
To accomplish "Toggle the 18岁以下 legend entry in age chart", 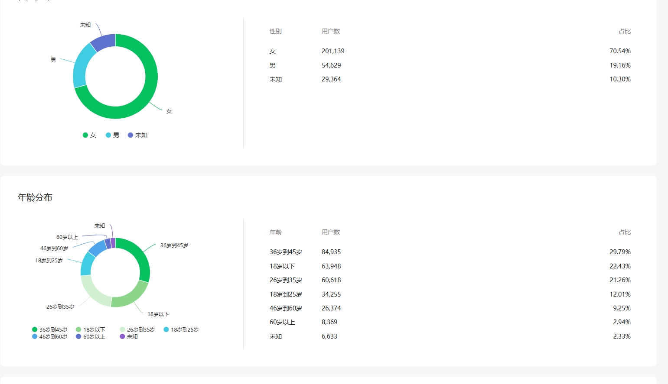I will coord(91,330).
